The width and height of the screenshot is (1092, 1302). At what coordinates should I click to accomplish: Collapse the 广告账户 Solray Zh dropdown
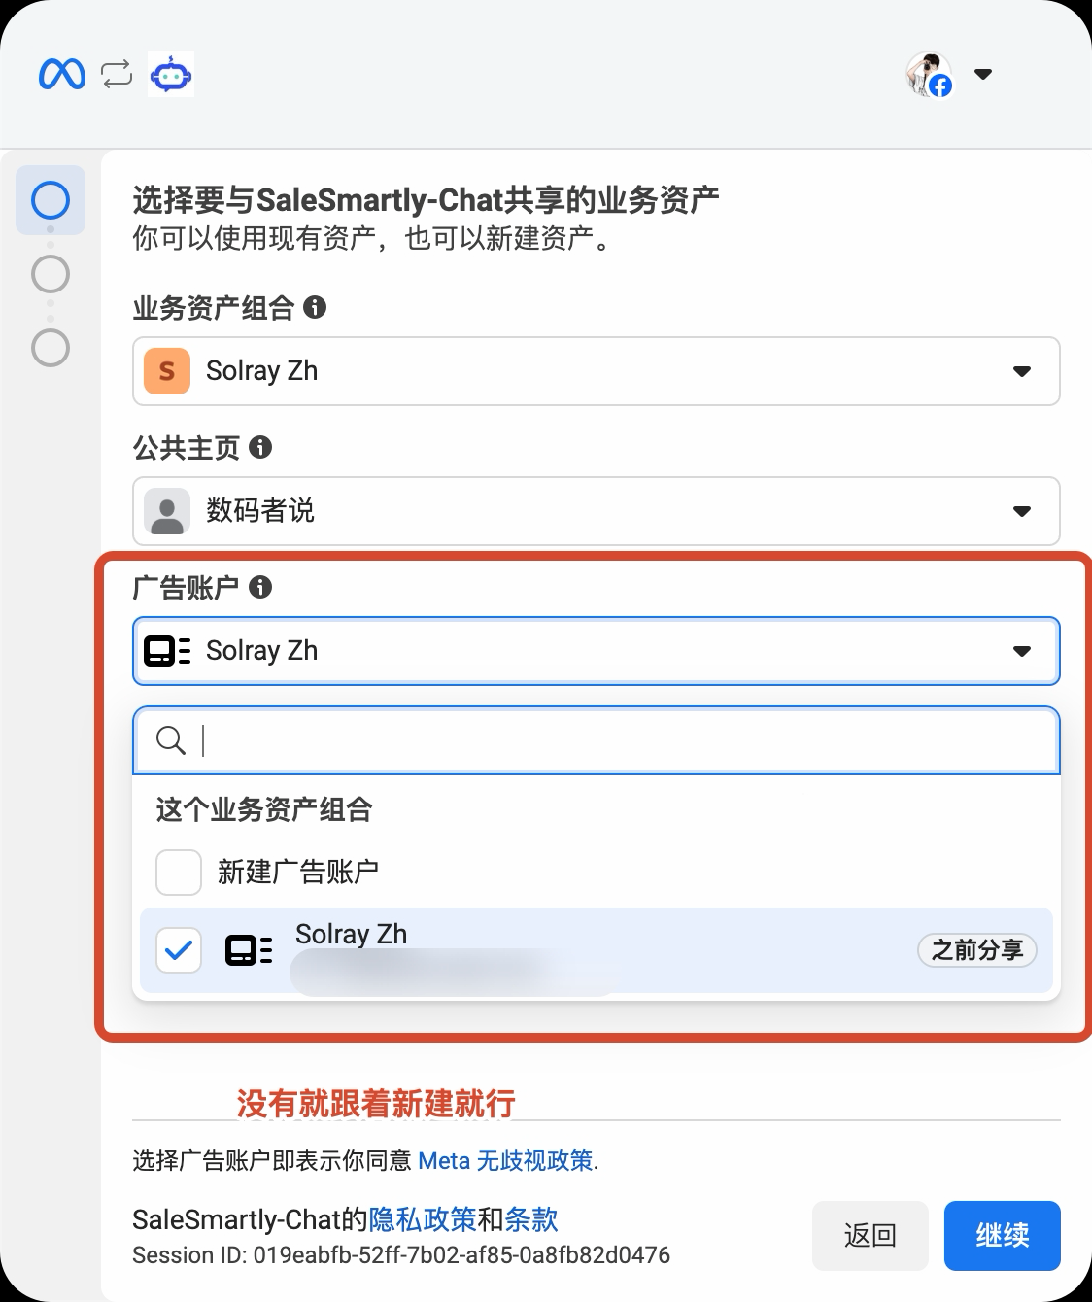point(597,651)
